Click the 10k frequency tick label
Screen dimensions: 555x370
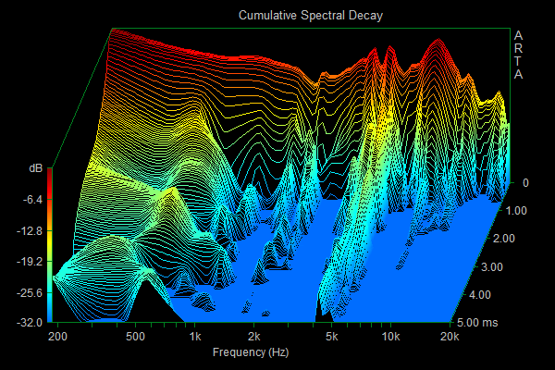(x=390, y=338)
